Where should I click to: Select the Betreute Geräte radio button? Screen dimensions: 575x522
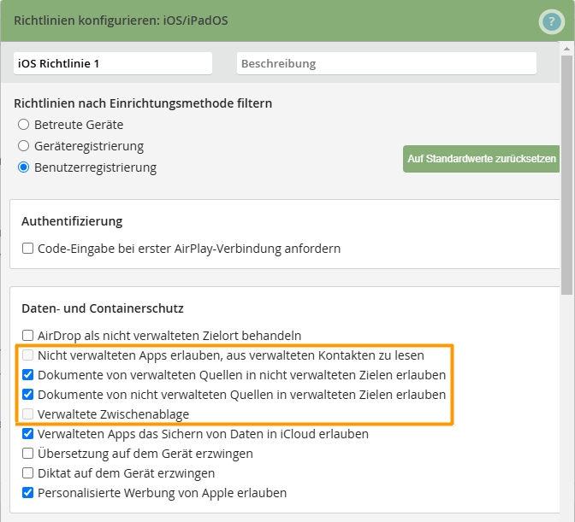click(23, 125)
